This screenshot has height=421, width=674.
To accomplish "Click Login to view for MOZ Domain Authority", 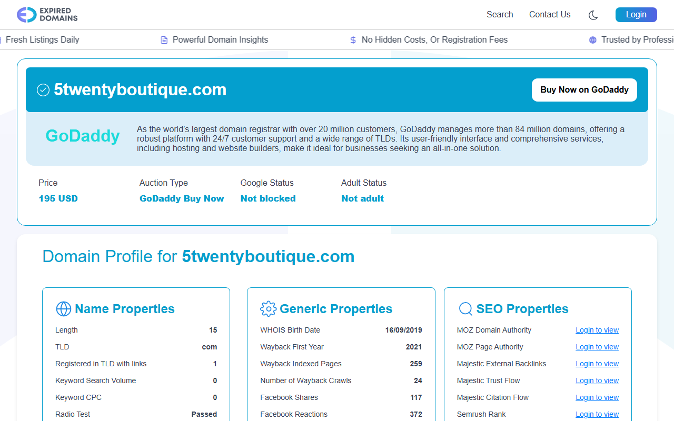I will pos(597,330).
